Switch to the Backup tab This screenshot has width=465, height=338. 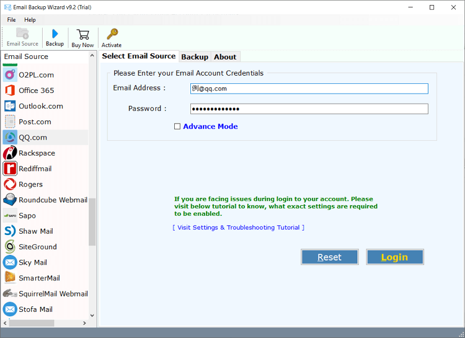click(x=195, y=57)
